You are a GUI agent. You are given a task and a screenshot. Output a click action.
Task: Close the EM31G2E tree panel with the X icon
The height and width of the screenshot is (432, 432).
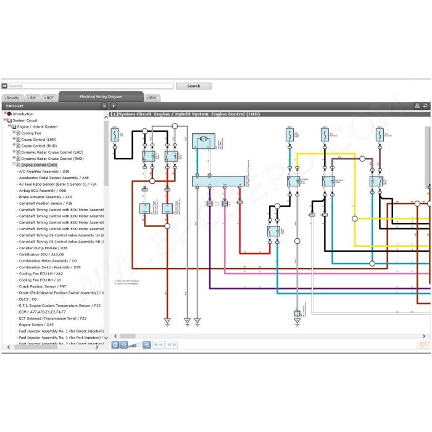(x=104, y=106)
